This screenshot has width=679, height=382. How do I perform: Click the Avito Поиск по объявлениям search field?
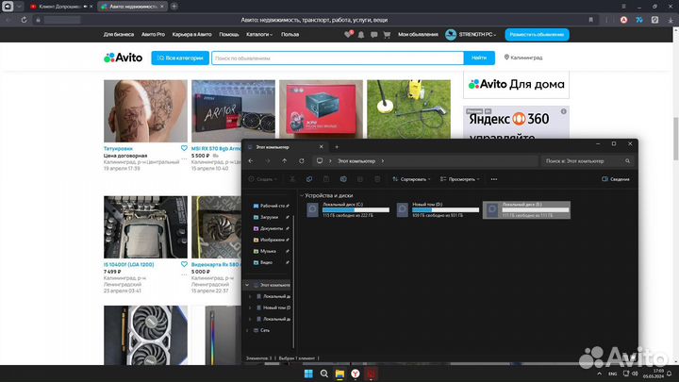pyautogui.click(x=337, y=58)
